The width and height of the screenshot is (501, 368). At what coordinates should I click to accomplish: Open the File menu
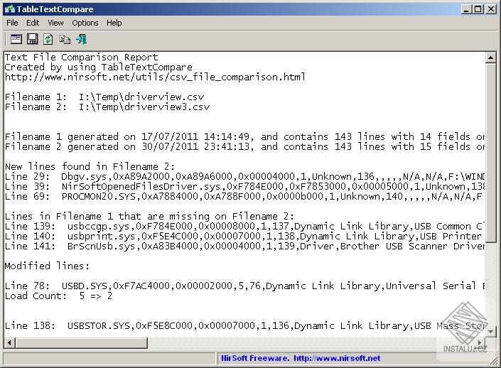click(12, 23)
